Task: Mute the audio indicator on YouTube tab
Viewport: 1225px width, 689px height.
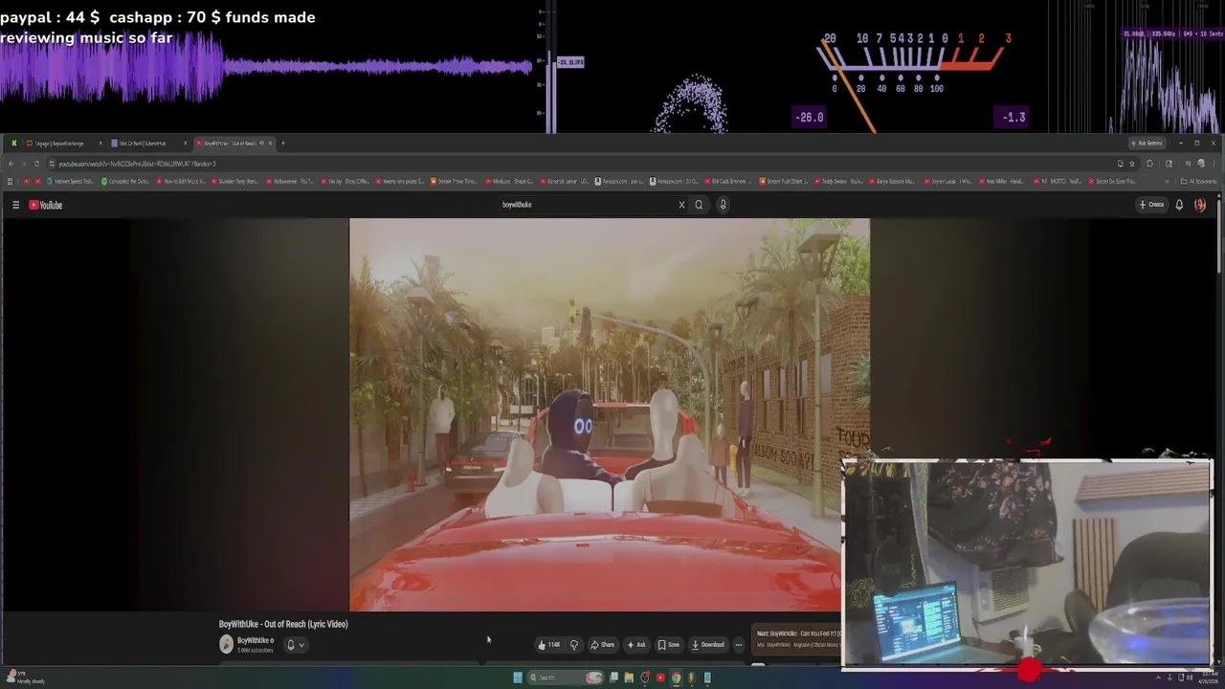Action: [261, 144]
